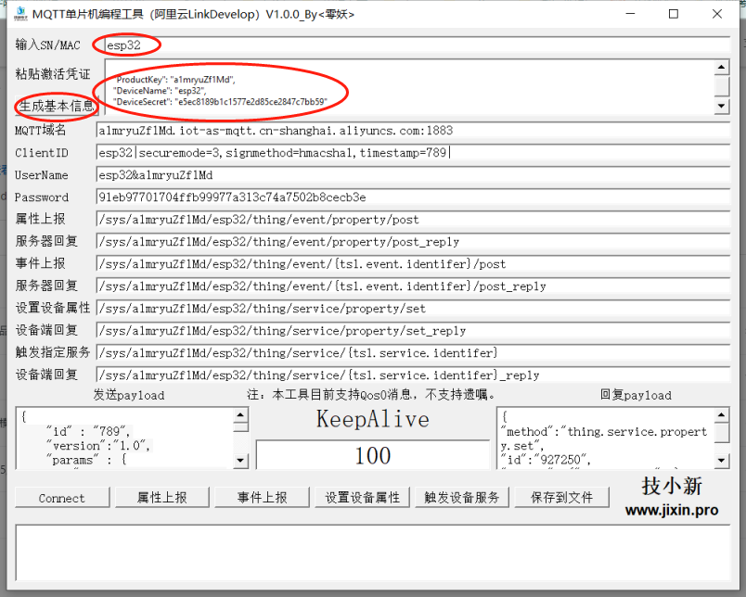Viewport: 746px width, 597px height.
Task: Click the Connect button
Action: click(62, 498)
